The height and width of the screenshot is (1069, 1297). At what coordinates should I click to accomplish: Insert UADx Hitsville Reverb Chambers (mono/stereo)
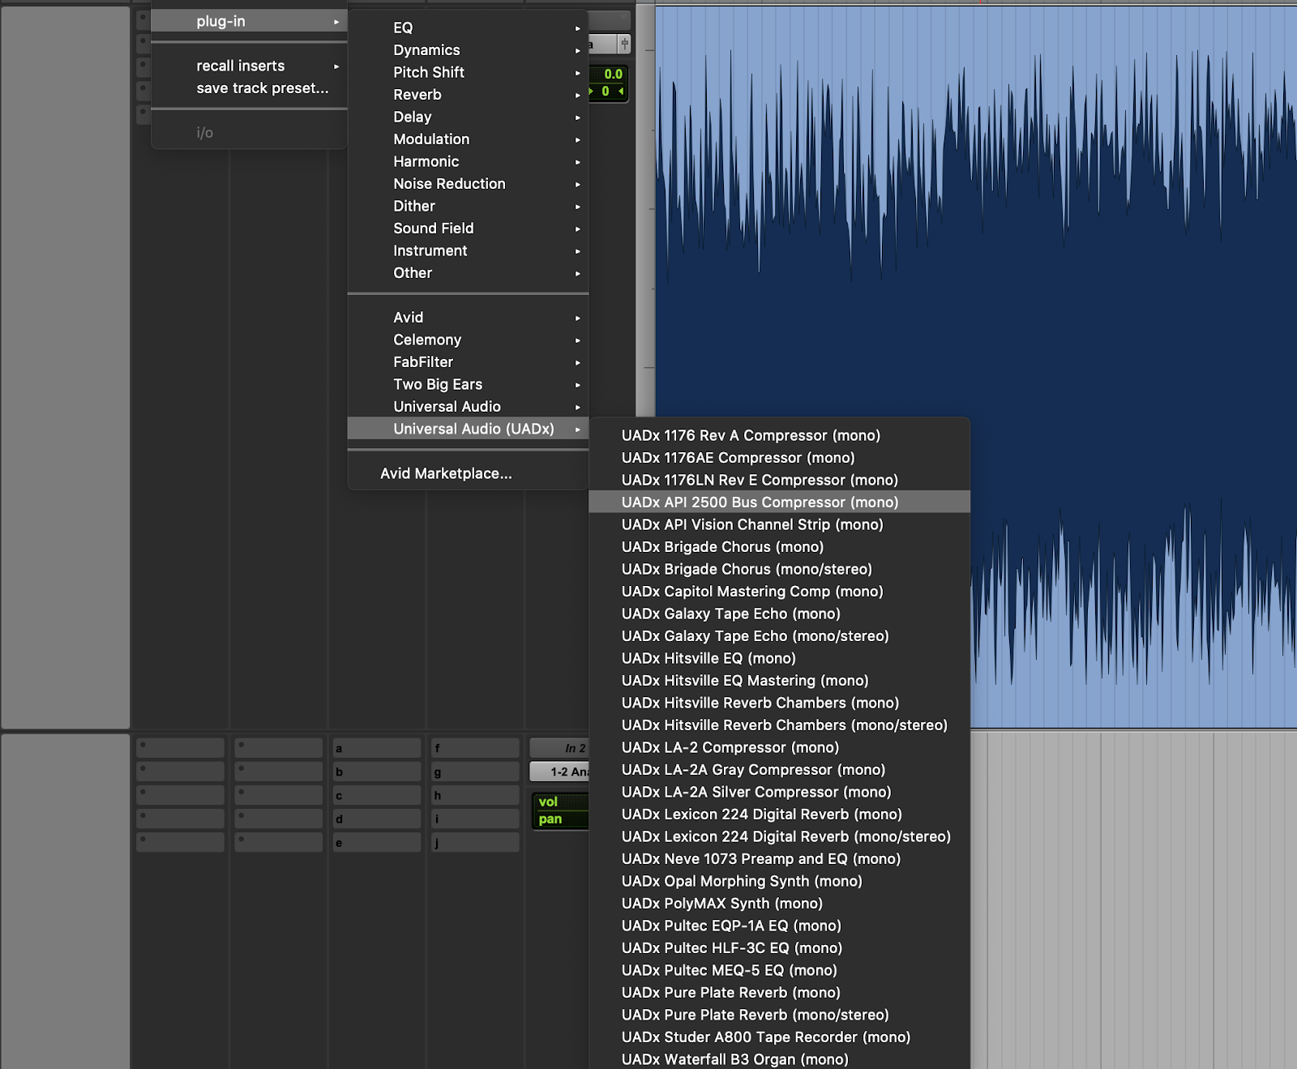(x=779, y=725)
